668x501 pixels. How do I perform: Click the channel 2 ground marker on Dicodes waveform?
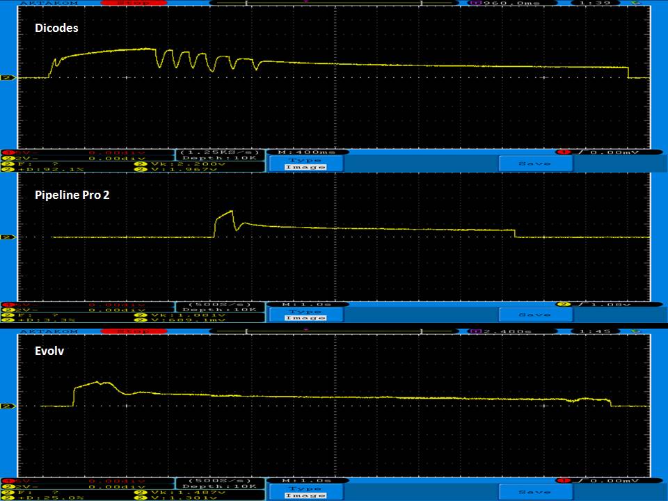click(5, 78)
